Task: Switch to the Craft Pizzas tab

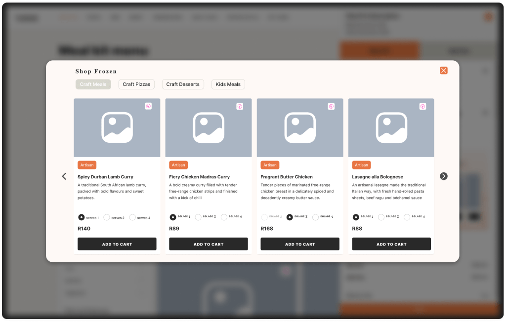Action: pos(136,84)
